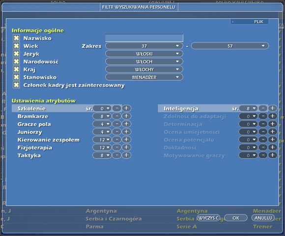This screenshot has height=236, width=285.
Task: Increase Kierowanie zespołem with plus button
Action: (126, 140)
